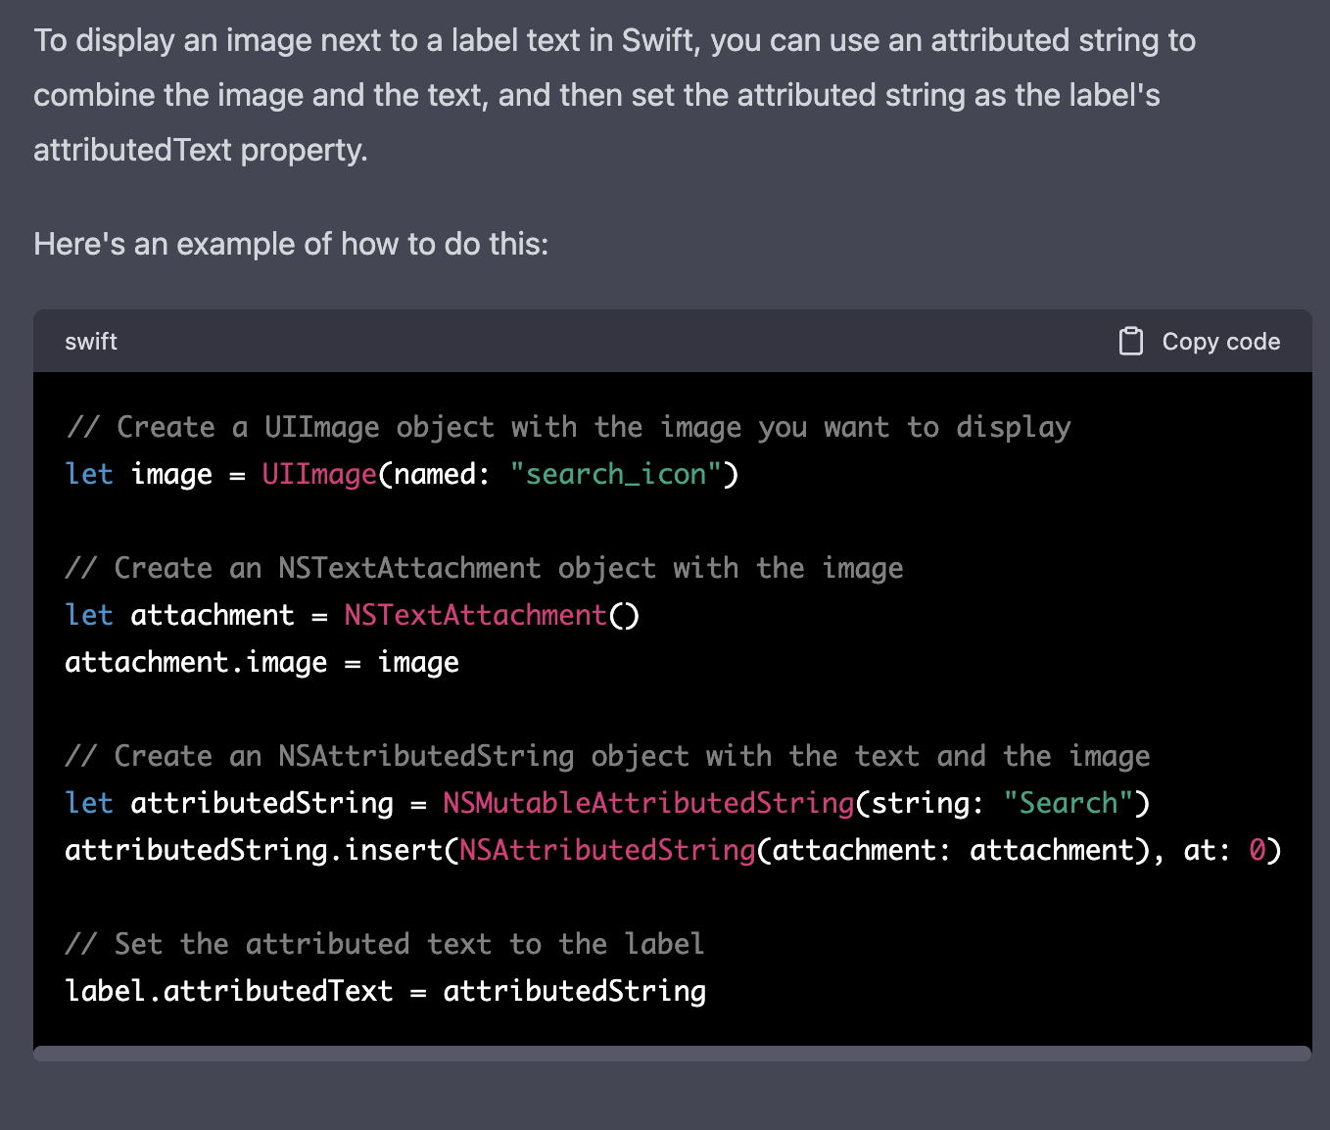Select the let keyword on the image line

(89, 474)
